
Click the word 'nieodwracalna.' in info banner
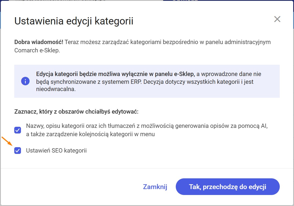(x=56, y=89)
